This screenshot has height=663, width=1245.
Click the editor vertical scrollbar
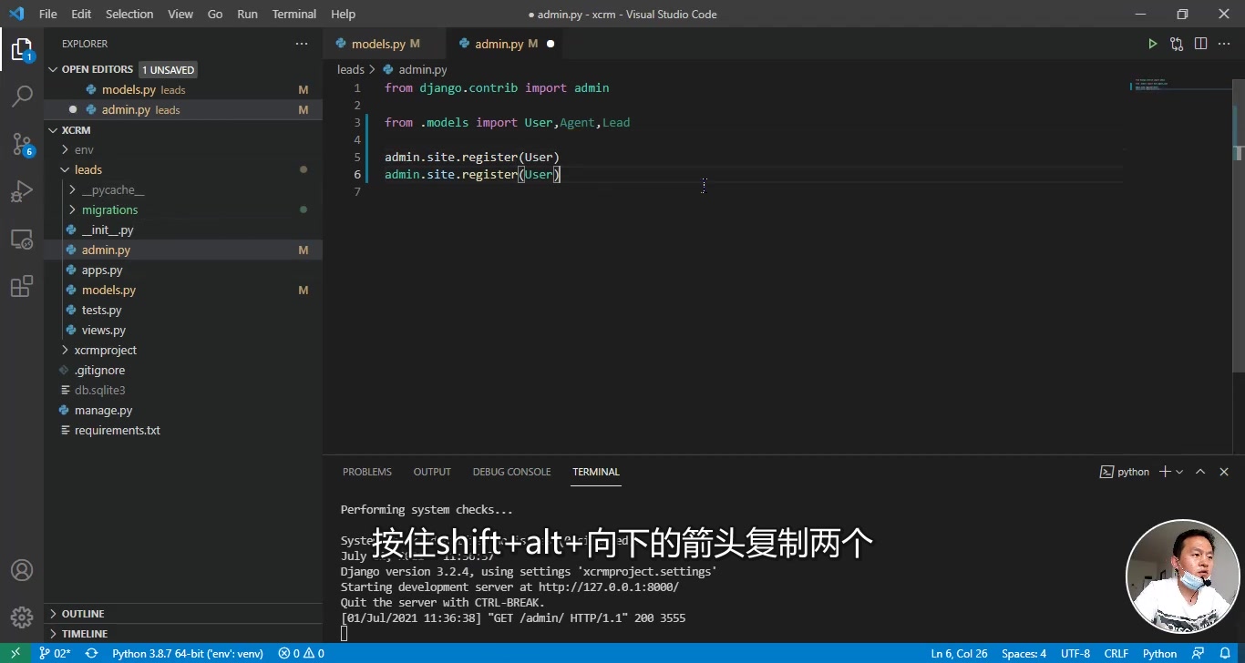tap(1239, 228)
